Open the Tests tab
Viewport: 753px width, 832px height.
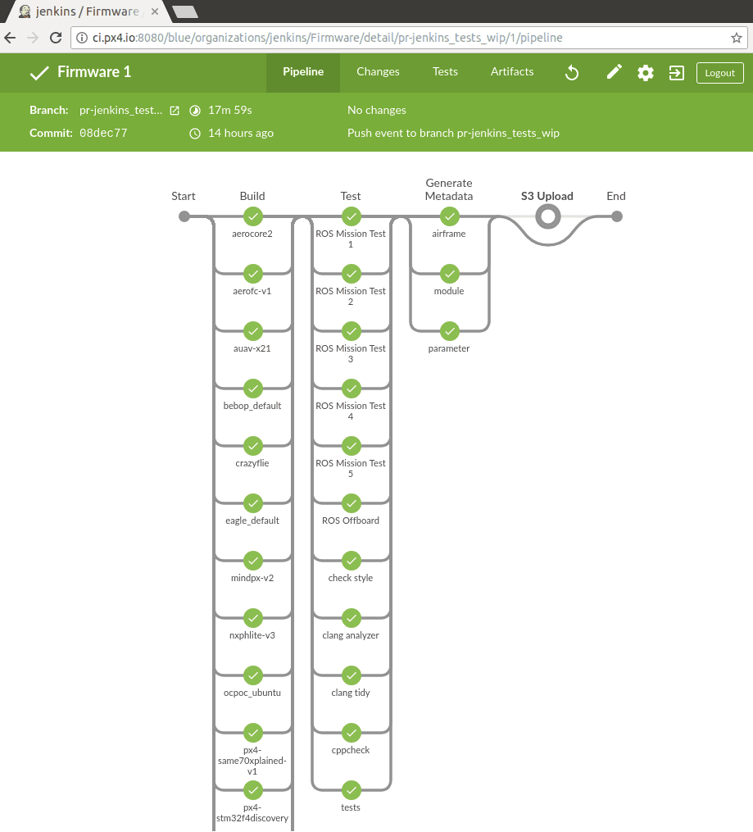pos(445,72)
